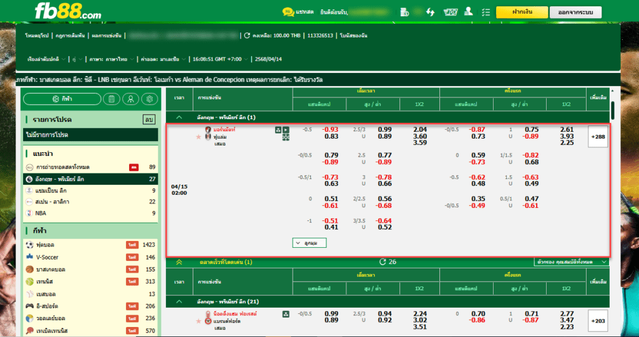Click first-half handicap odds -0.87
The image size is (639, 337).
(x=477, y=130)
